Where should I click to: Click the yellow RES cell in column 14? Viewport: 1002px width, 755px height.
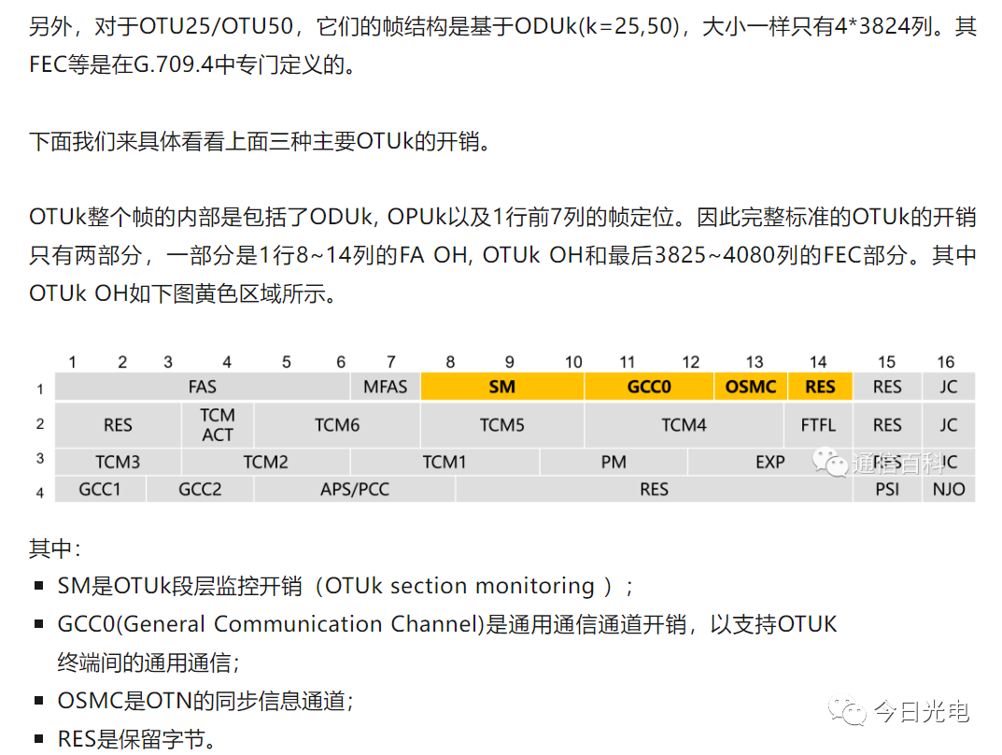(x=819, y=386)
